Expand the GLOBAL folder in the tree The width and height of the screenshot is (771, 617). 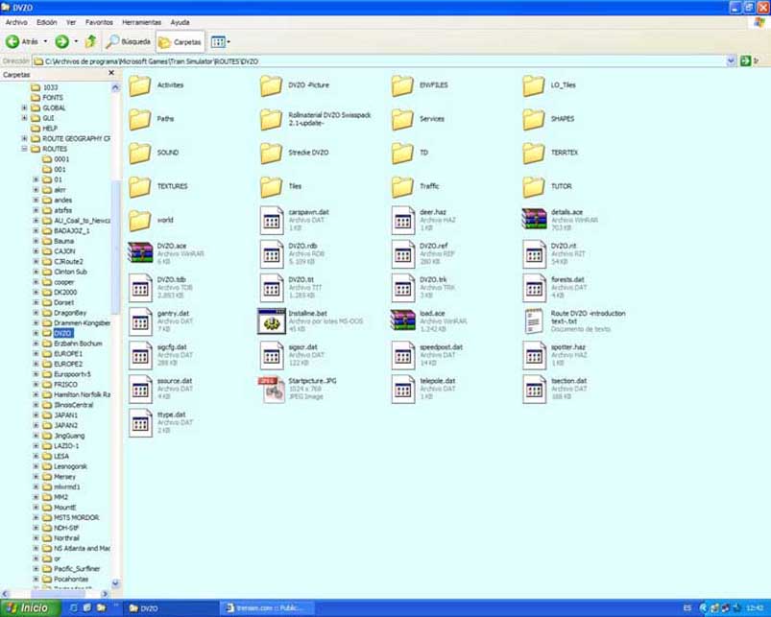click(x=24, y=107)
